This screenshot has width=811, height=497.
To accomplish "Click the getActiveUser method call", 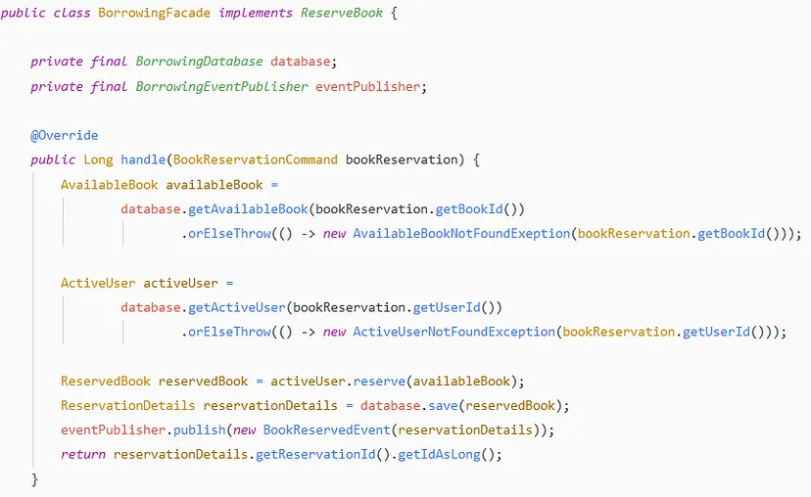I will (x=236, y=307).
